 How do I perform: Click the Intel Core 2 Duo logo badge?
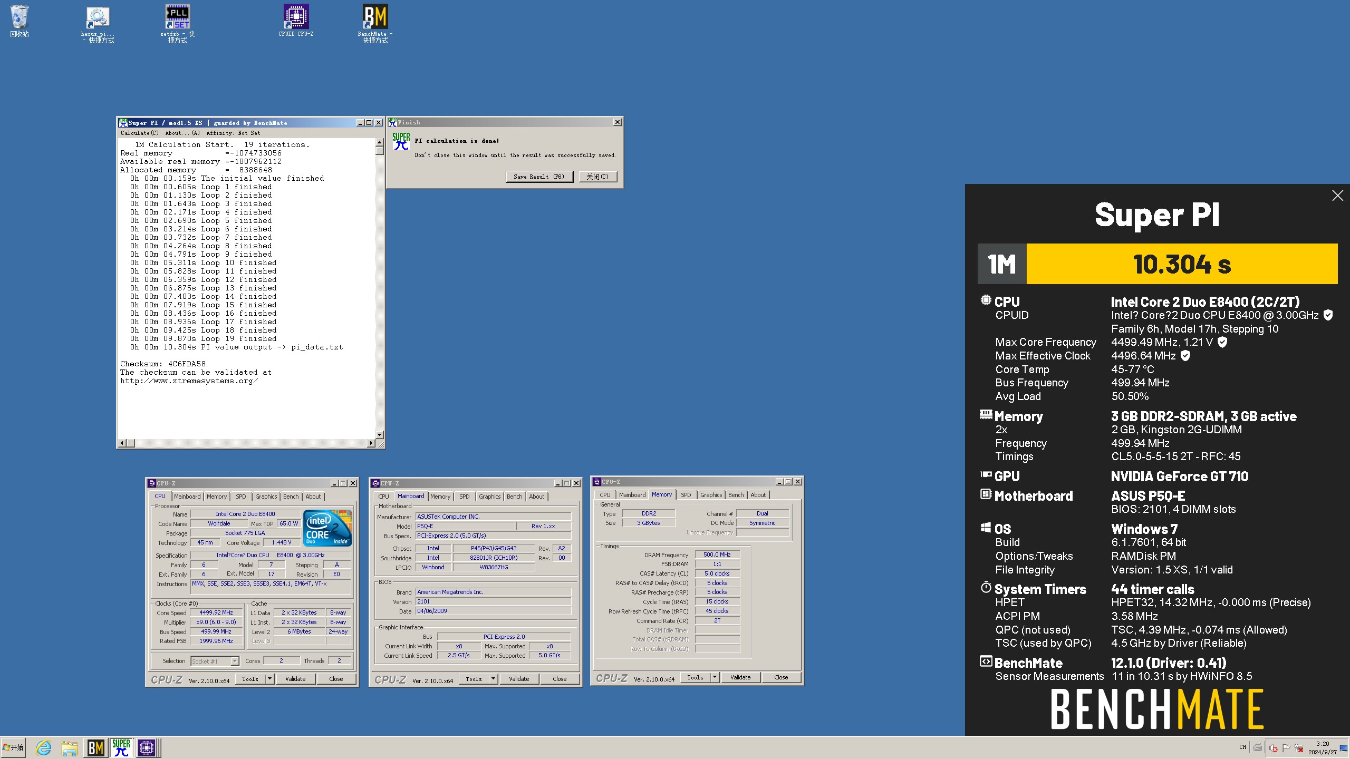click(327, 528)
